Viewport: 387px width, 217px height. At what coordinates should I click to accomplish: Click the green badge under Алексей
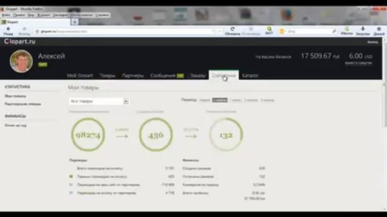pos(43,64)
